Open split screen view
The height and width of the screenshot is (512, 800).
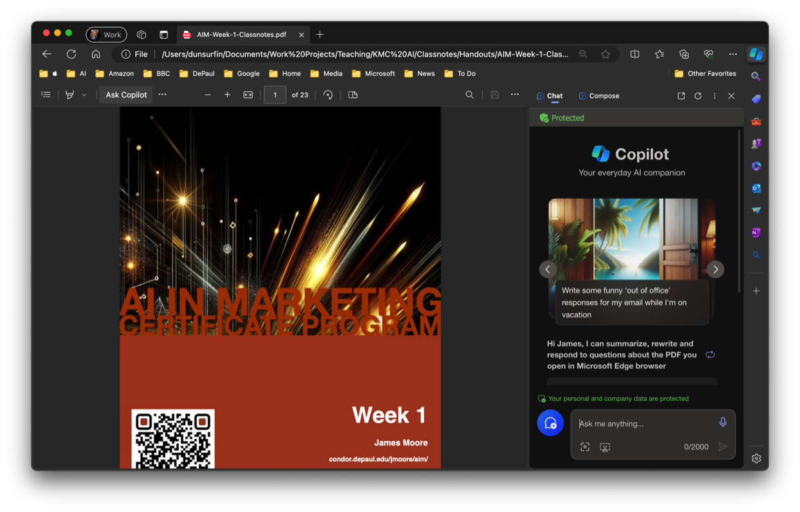point(635,54)
